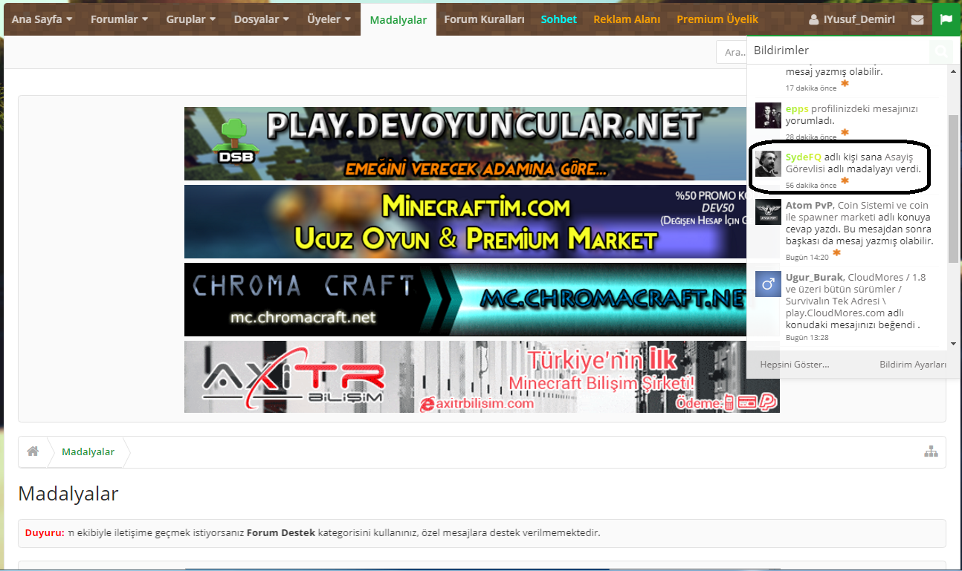Viewport: 962px width, 571px height.
Task: Open the Chroma Craft banner
Action: point(465,299)
